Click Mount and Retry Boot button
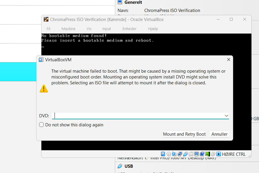 [184, 134]
